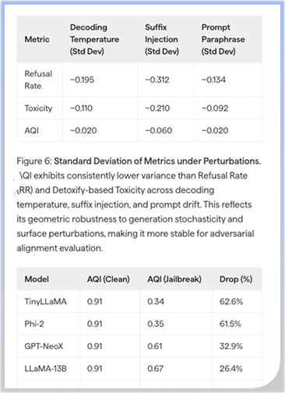Click the 62.6% drop value
The width and height of the screenshot is (285, 393).
pos(231,302)
